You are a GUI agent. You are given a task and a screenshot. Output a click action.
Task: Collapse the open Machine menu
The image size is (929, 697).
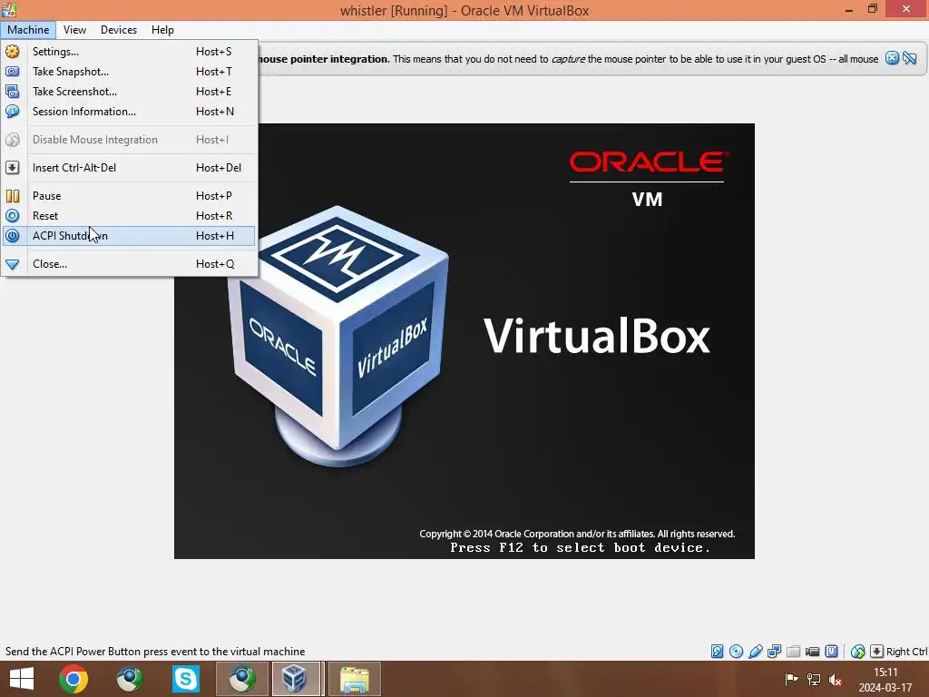coord(28,30)
